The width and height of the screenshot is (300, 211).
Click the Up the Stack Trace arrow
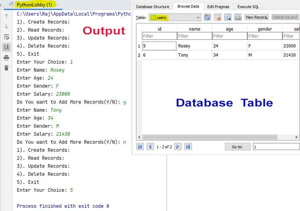point(6,16)
